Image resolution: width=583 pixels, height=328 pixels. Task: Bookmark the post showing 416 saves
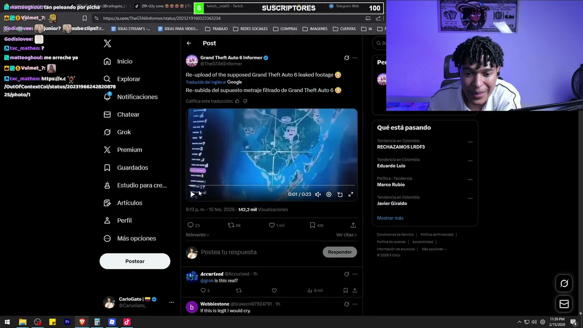(317, 225)
